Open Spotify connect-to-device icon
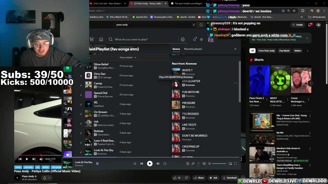Image resolution: width=328 pixels, height=184 pixels. coord(204,164)
